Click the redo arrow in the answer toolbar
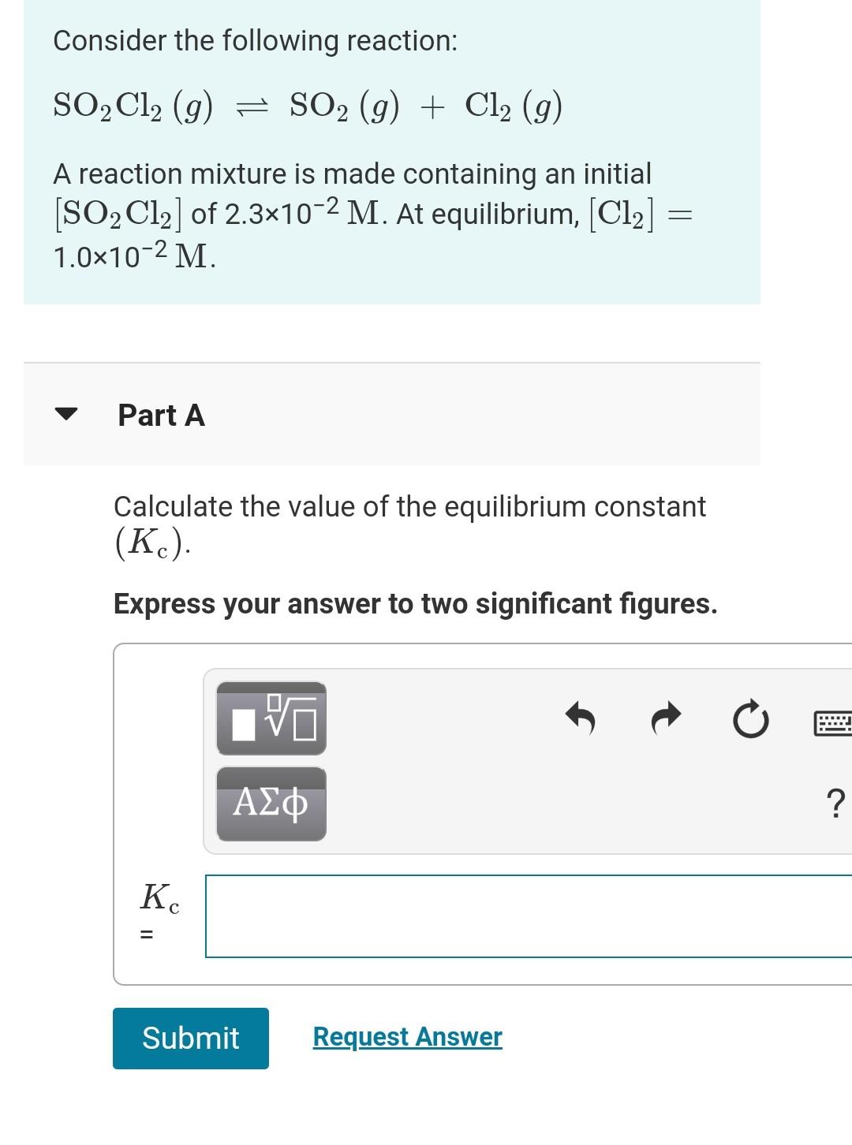 (x=665, y=718)
